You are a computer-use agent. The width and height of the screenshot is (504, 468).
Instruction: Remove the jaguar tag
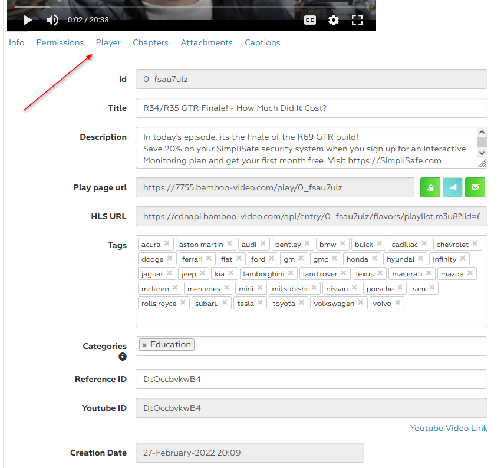170,273
